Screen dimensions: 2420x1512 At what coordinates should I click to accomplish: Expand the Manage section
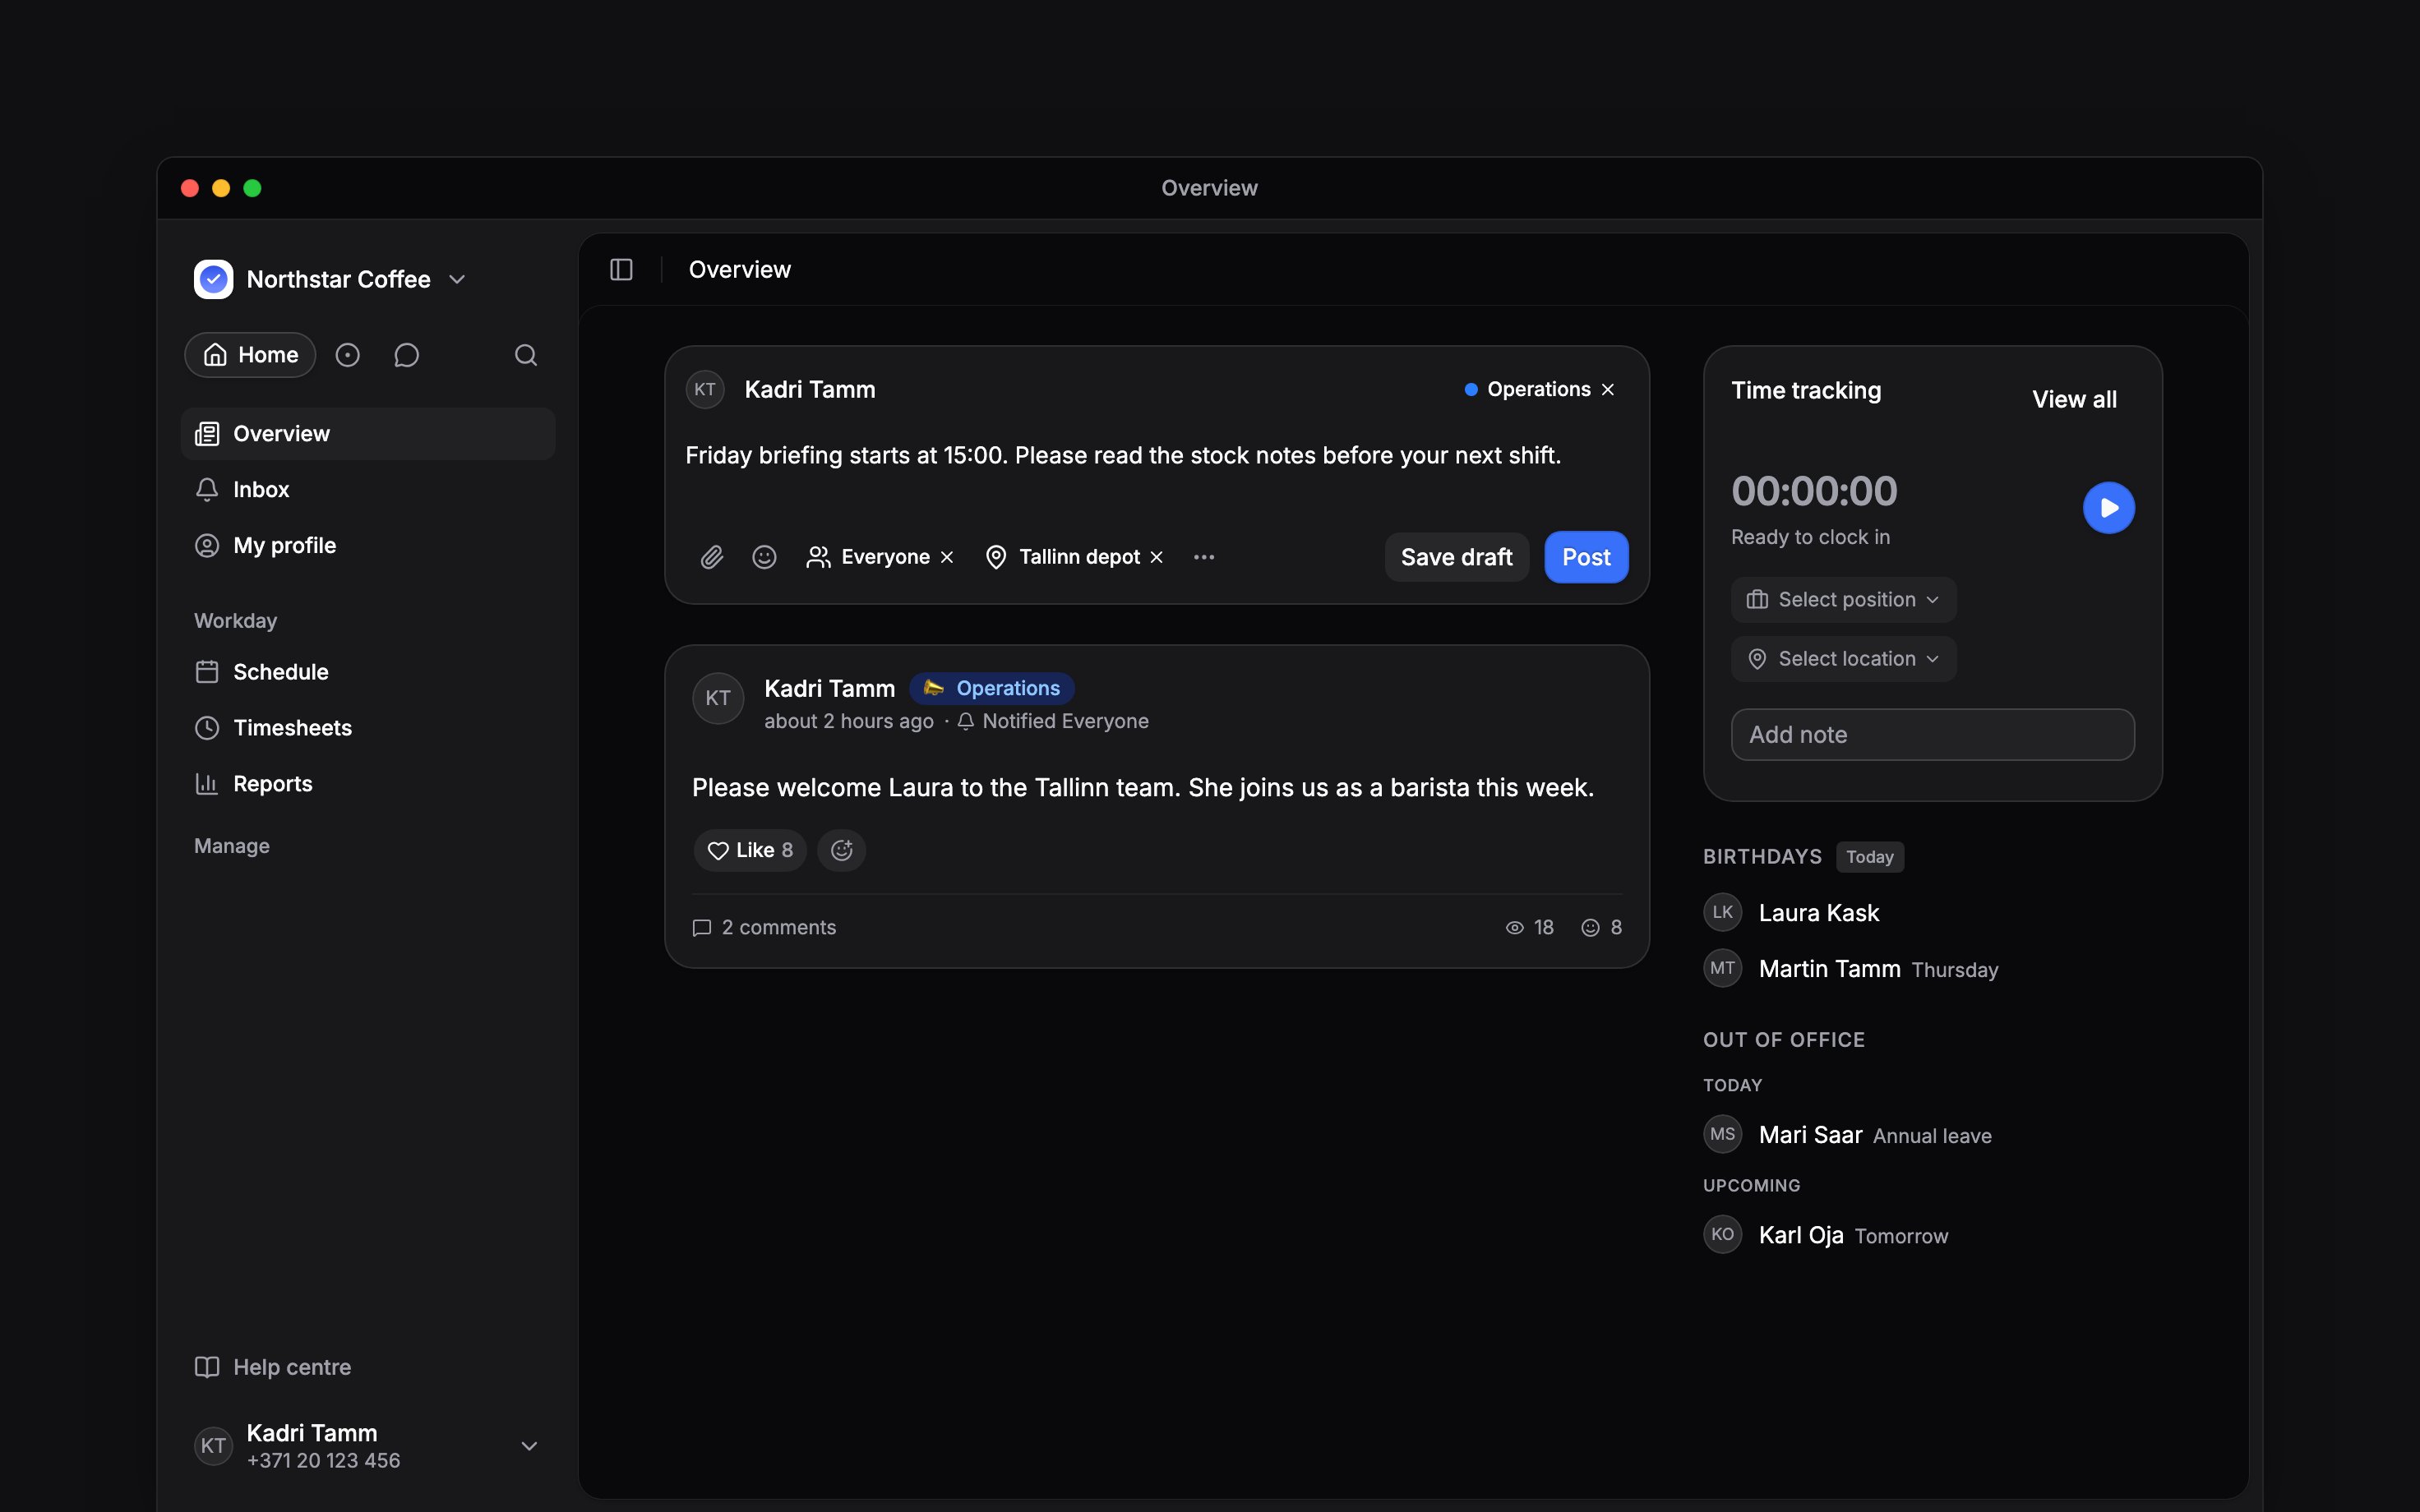click(232, 846)
